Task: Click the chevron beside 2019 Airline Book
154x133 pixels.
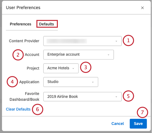Action: click(116, 97)
